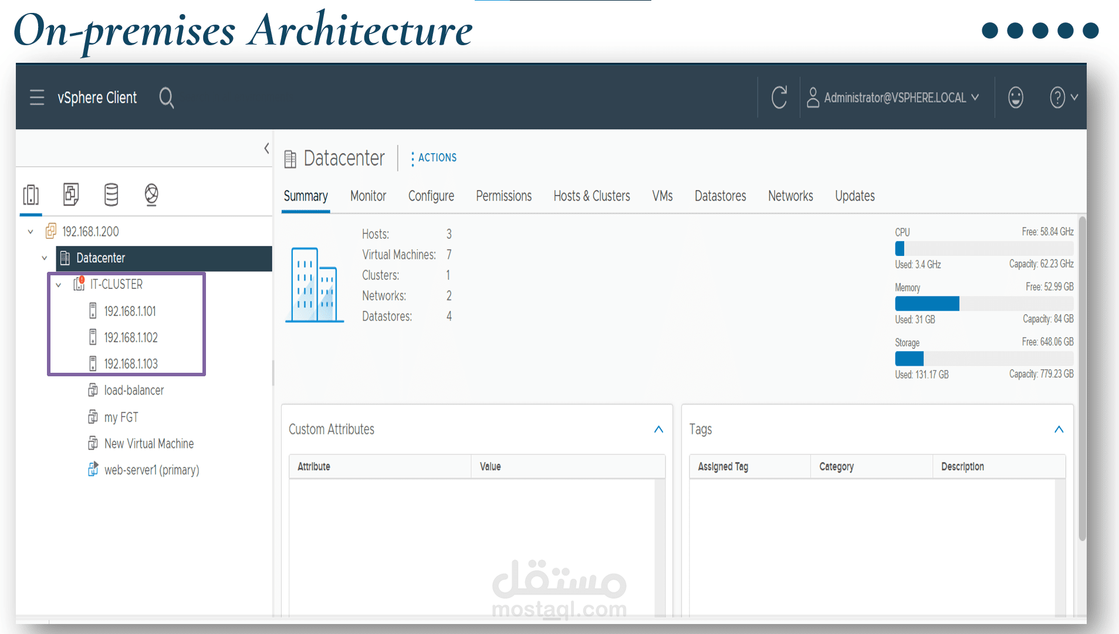Open the Hosts & Clusters tab
The height and width of the screenshot is (634, 1119).
(x=591, y=196)
